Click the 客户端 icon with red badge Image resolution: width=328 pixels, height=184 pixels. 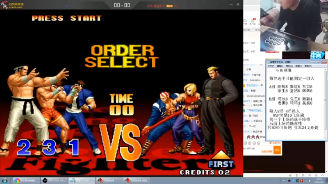click(253, 22)
